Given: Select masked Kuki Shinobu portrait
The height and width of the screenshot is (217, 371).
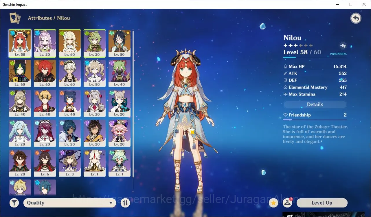Looking at the screenshot, I should pos(120,73).
